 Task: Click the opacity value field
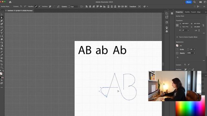(x=190, y=53)
